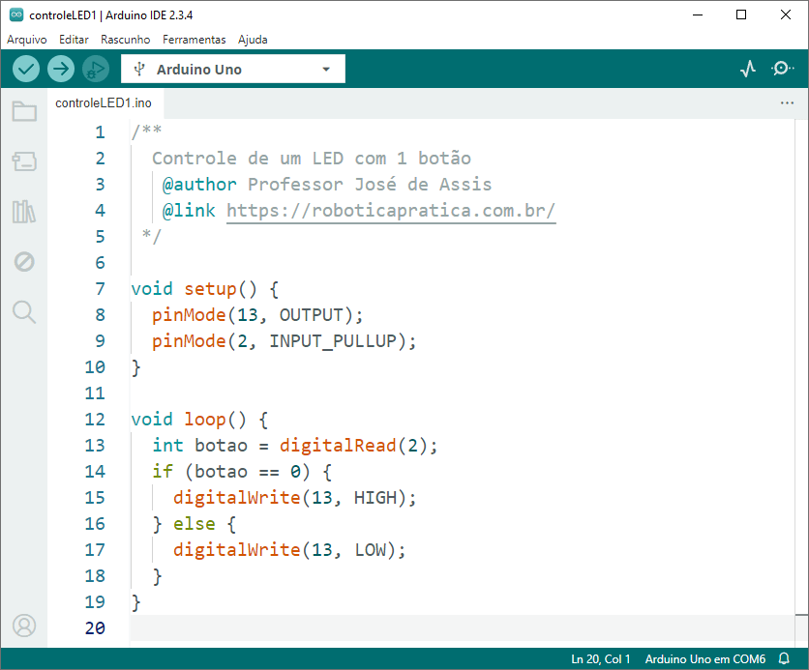Open the Serial Plotter icon
Screen dimensions: 809x670
coord(748,69)
